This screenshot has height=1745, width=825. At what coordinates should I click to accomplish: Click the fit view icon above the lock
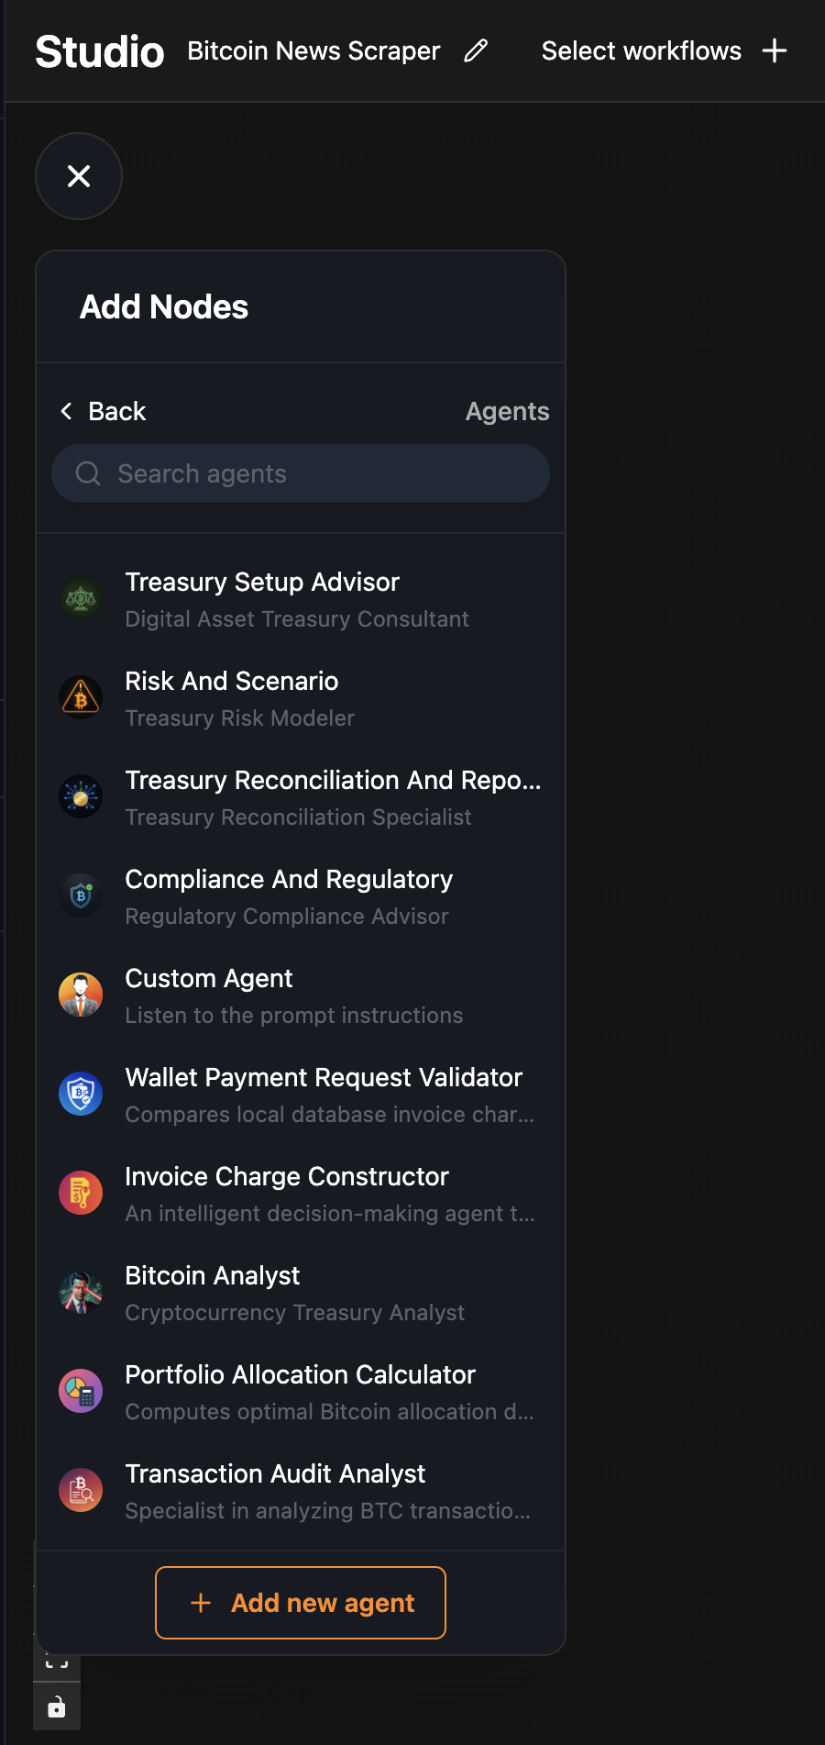pyautogui.click(x=57, y=1663)
